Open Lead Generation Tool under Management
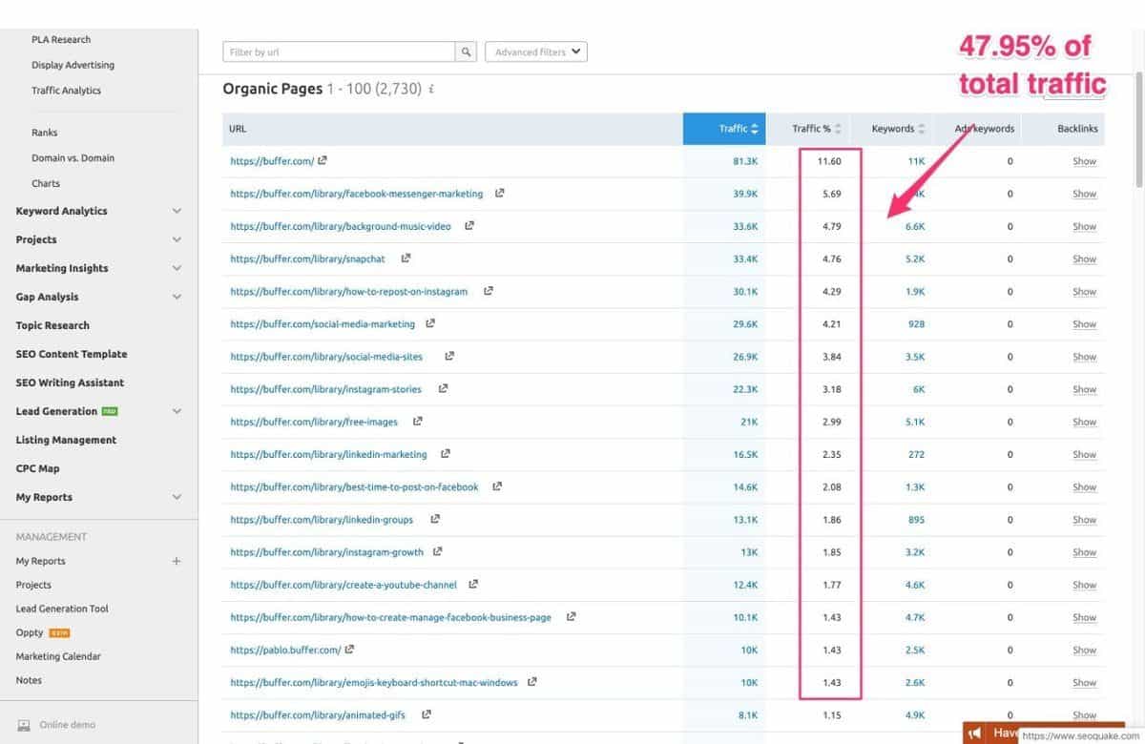Viewport: 1145px width, 744px height. (62, 609)
